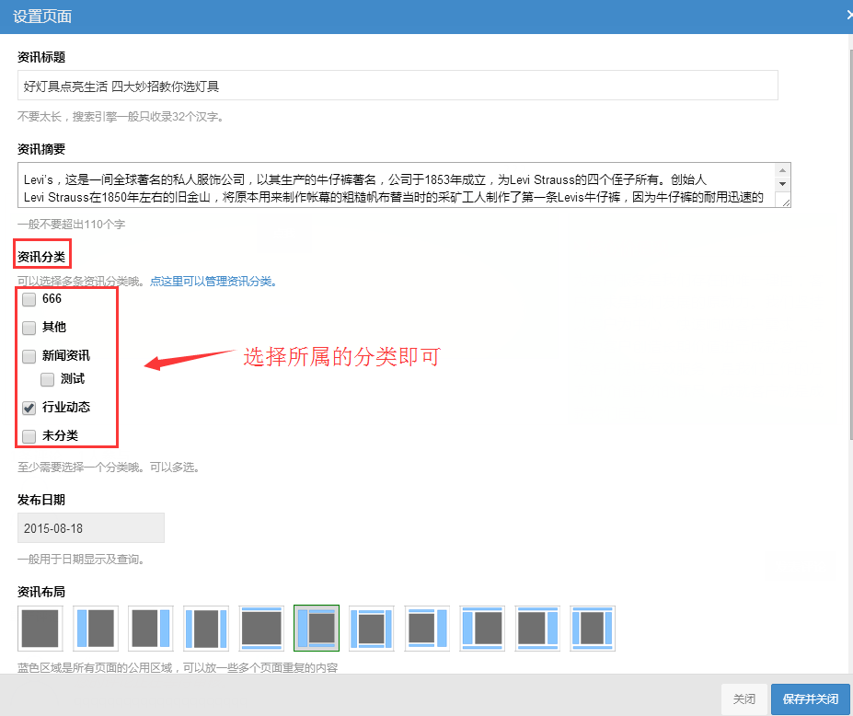Open the 点这里可以管理资讯分类 link

[213, 282]
